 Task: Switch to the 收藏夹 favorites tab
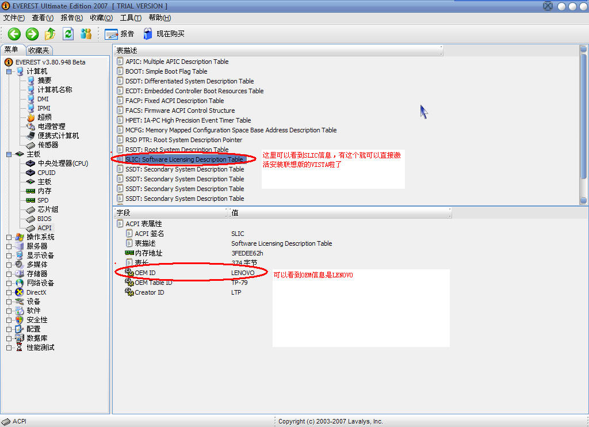pyautogui.click(x=39, y=51)
